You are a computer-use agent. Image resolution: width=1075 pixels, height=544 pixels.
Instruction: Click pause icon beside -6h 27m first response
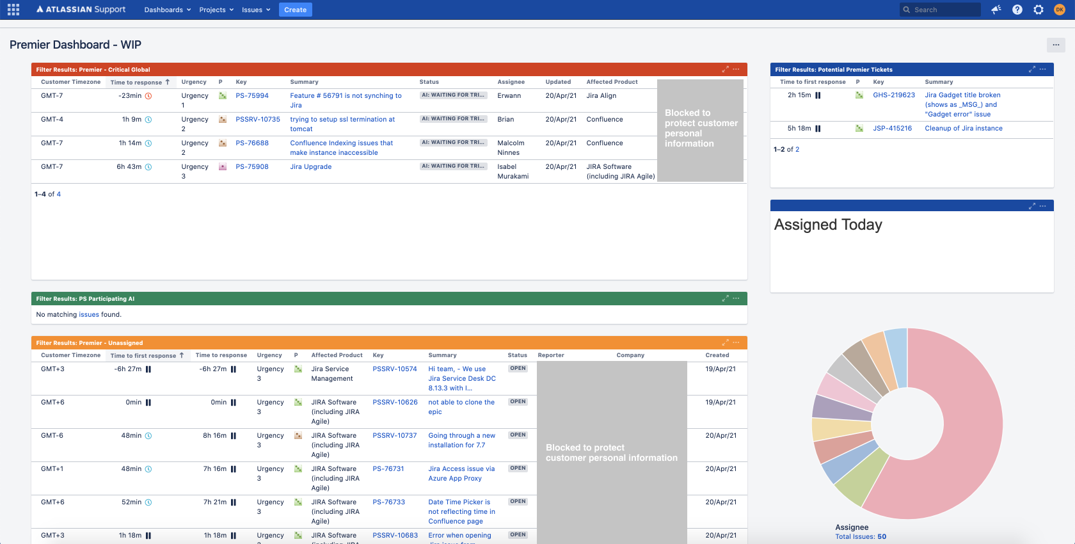(148, 369)
